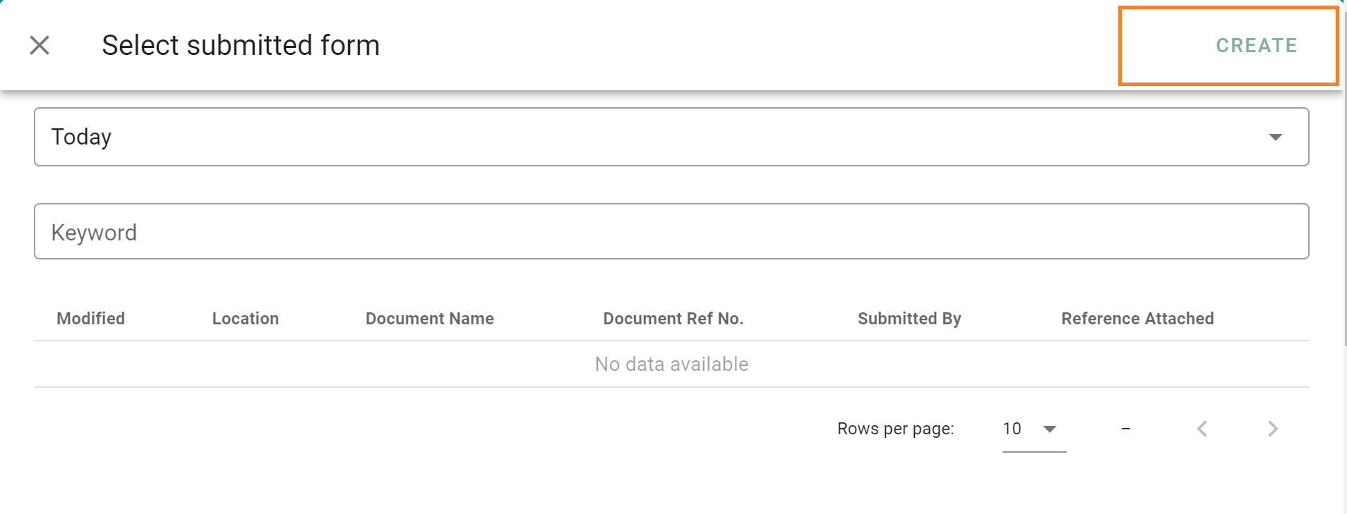Sort by Location column header
Screen dimensions: 1347x514
(x=246, y=319)
